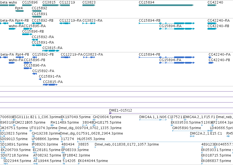Screen dimensions: 233x165
Task: Click the CG15891-RA transcript label
Action: 43,42
